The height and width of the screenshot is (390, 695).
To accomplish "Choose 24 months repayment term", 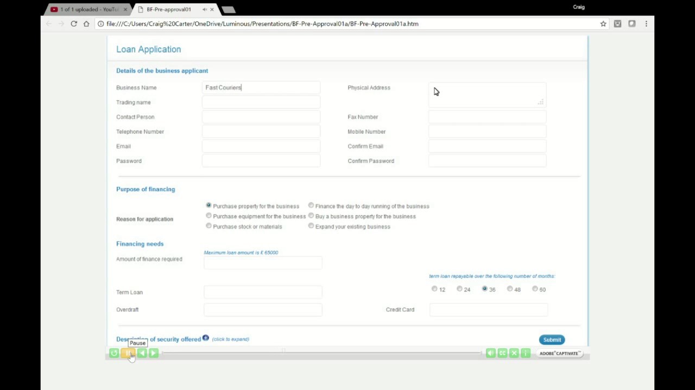I will point(459,289).
